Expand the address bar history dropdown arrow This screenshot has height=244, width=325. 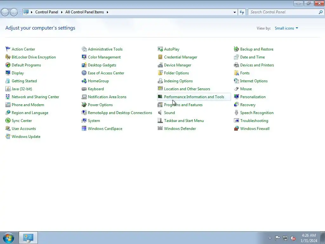tap(235, 12)
